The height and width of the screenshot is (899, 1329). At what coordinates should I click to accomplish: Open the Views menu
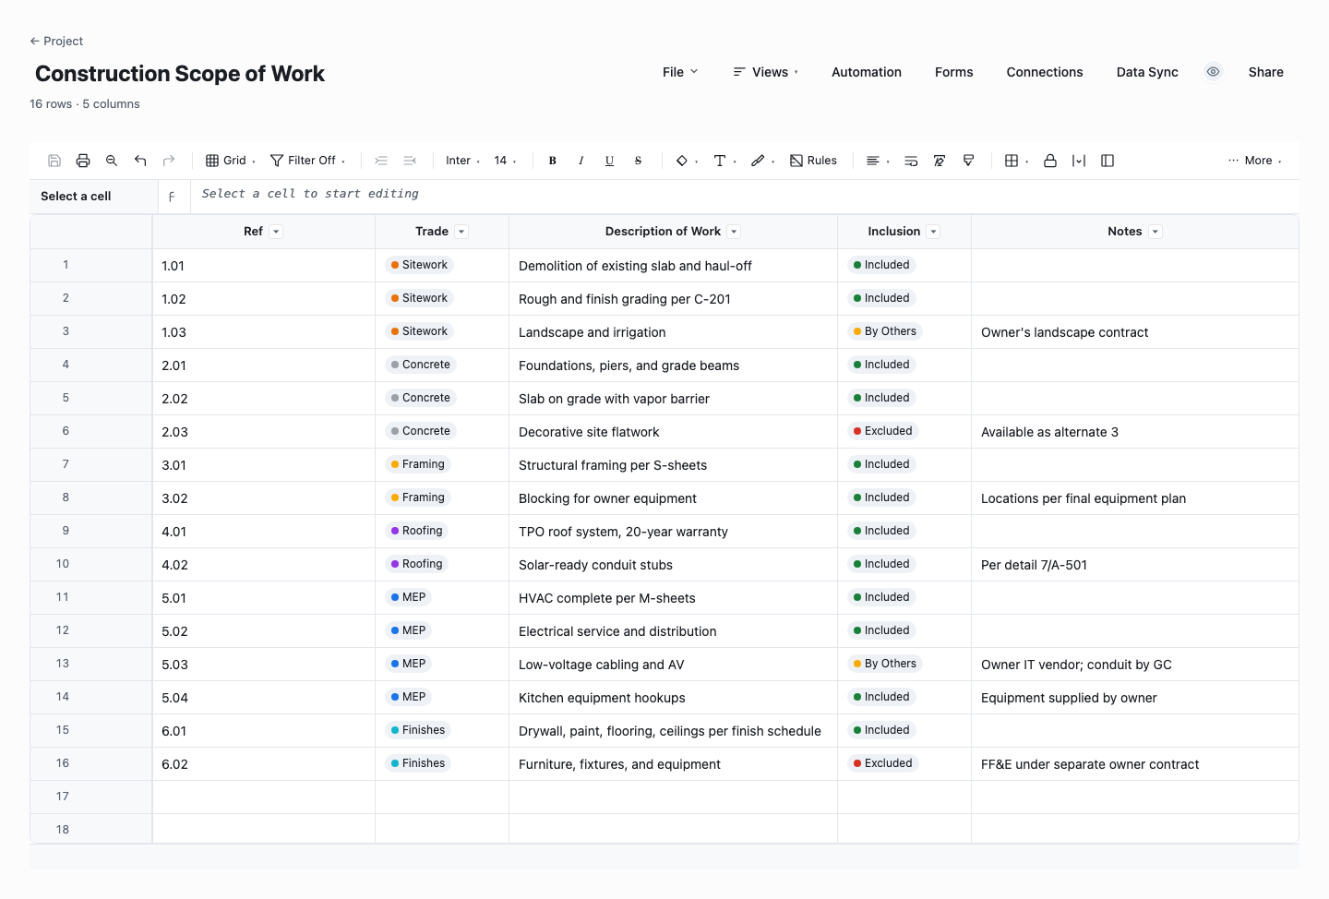[x=766, y=72]
